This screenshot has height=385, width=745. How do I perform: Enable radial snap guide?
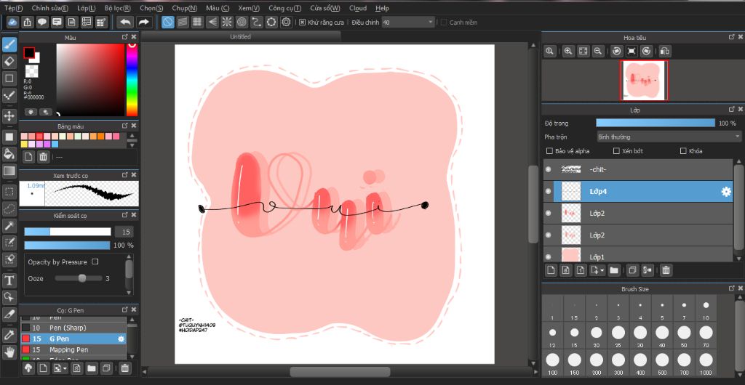[227, 23]
